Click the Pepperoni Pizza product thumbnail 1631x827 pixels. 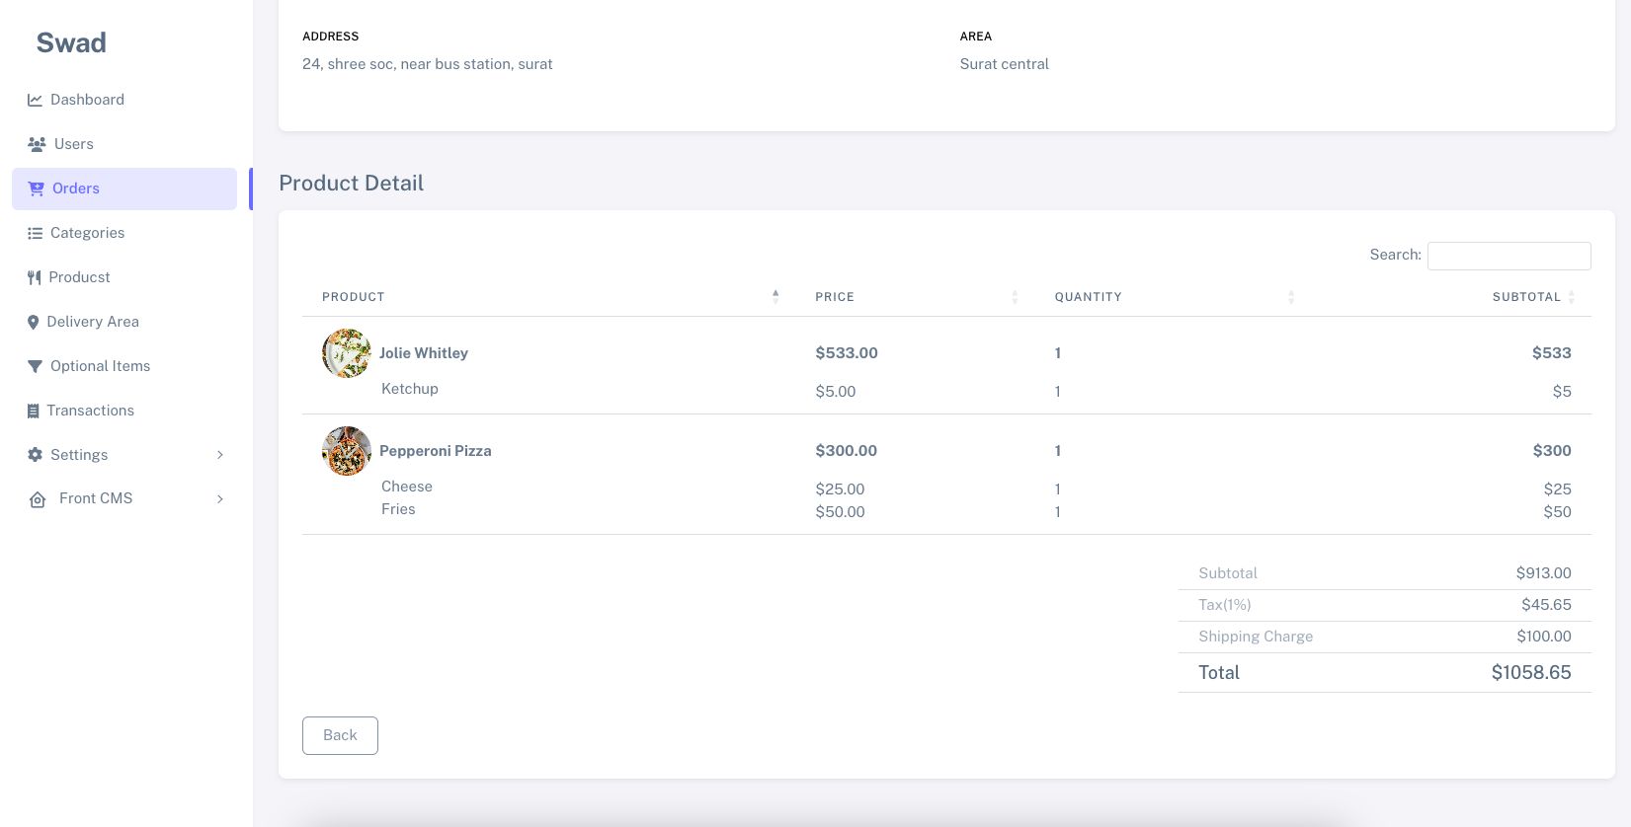(347, 451)
